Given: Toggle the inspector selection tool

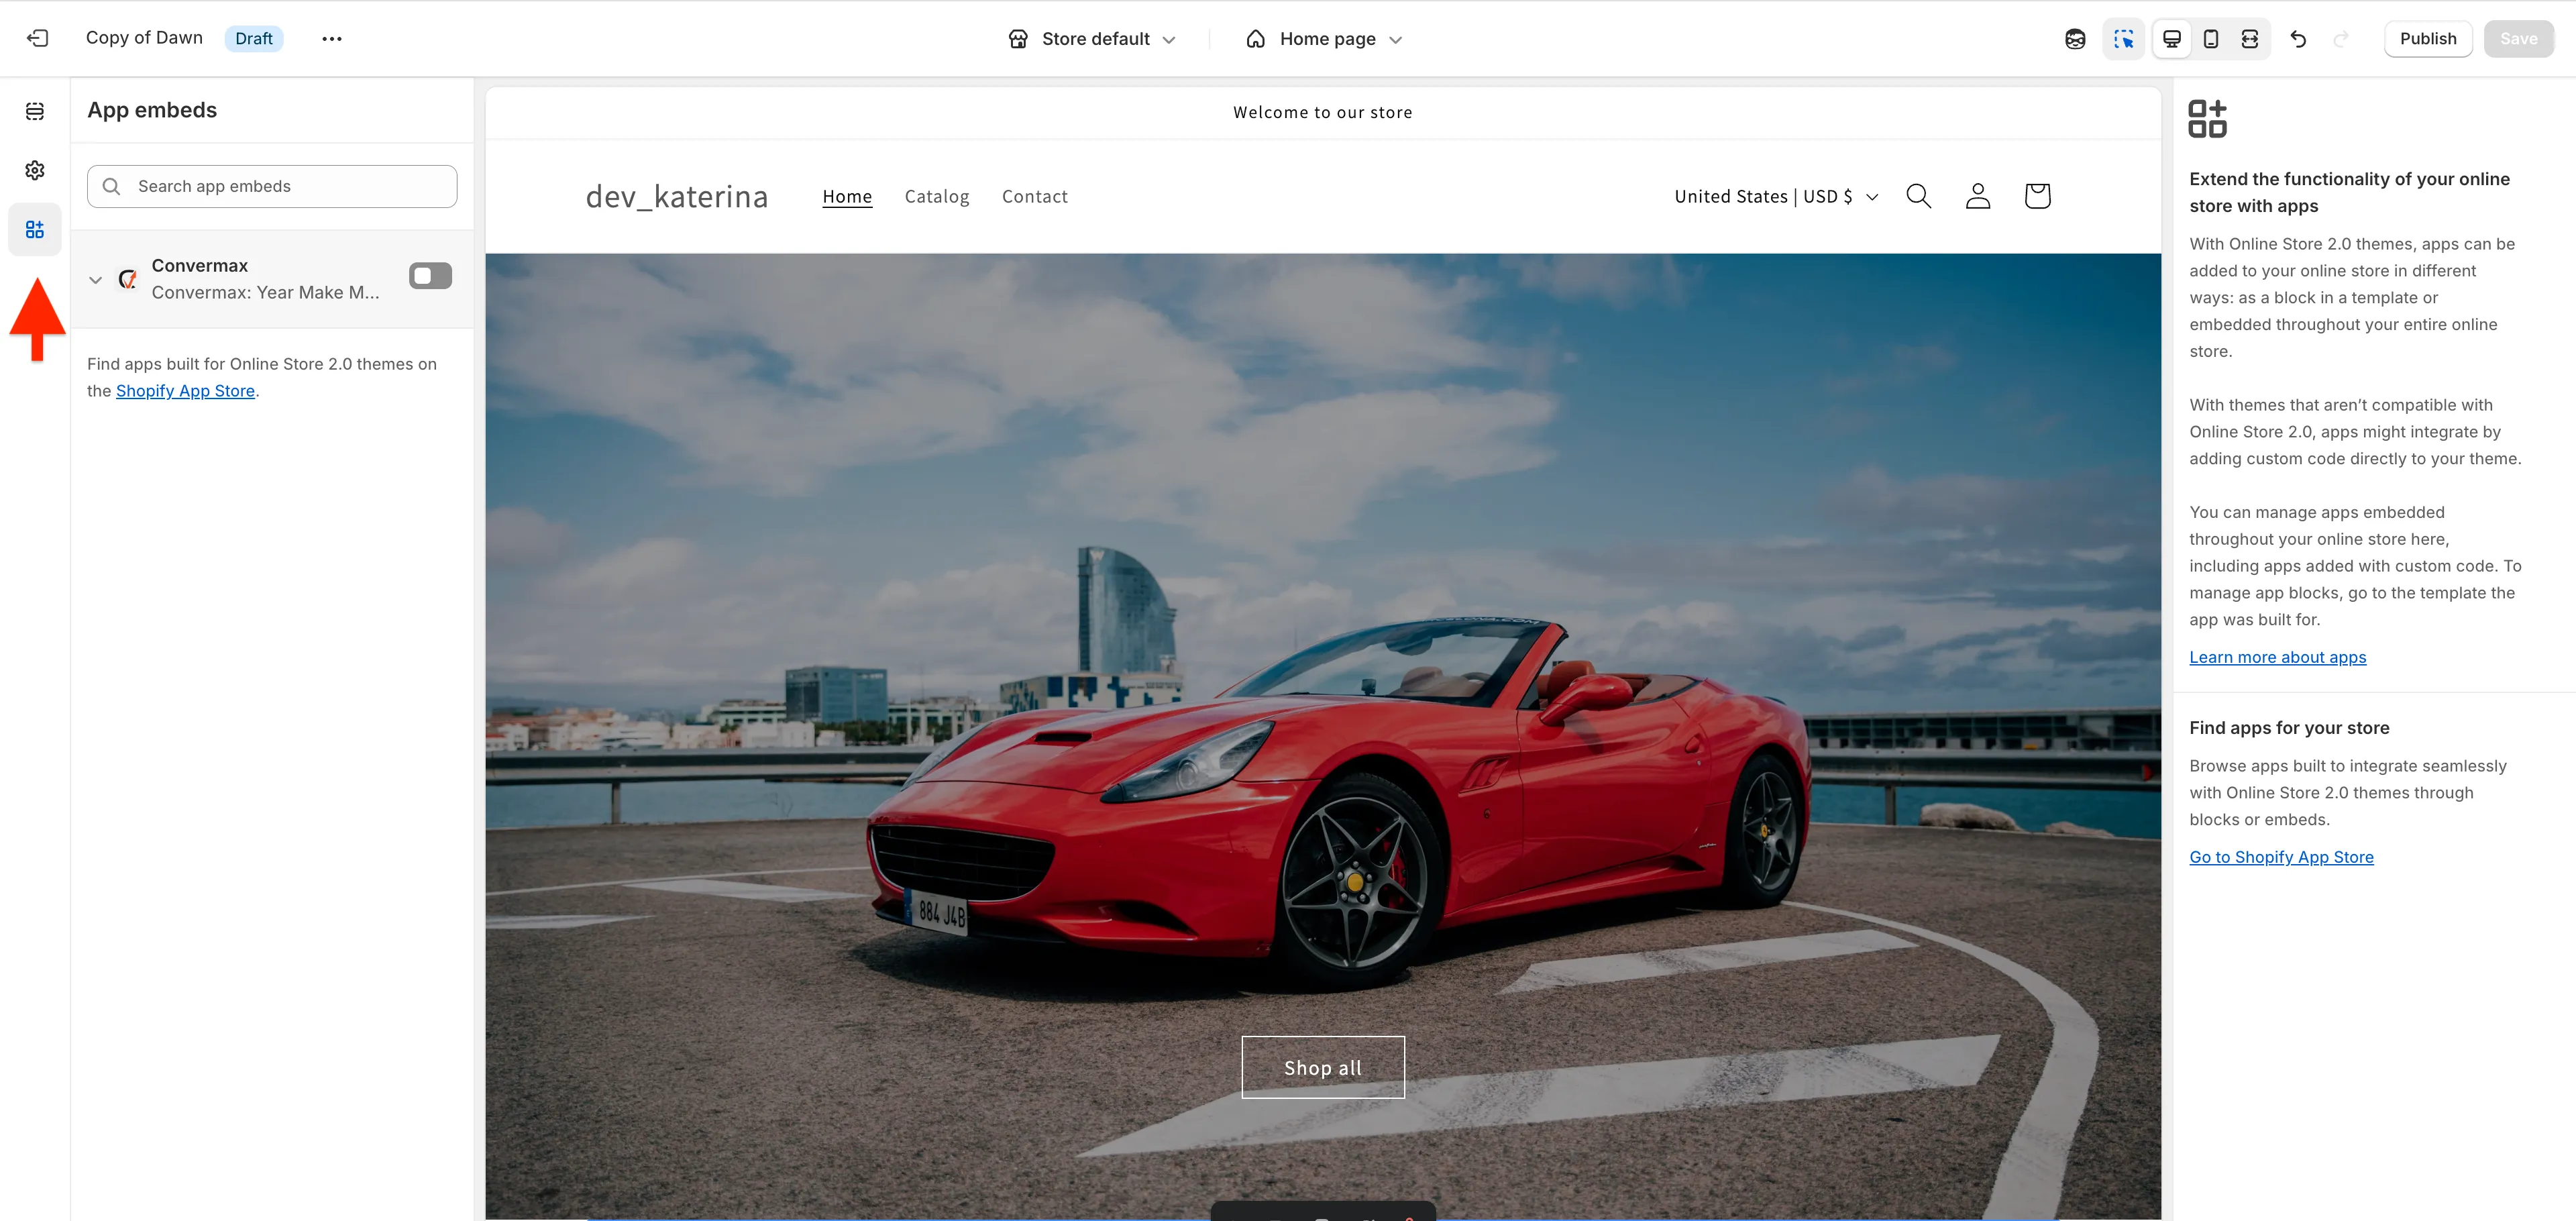Looking at the screenshot, I should pyautogui.click(x=2123, y=39).
